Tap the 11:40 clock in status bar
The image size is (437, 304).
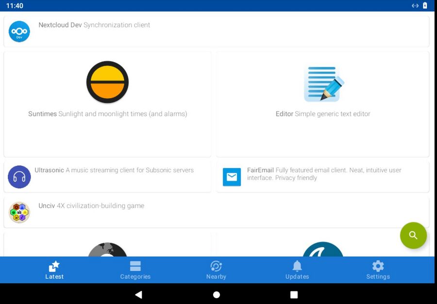click(x=15, y=5)
